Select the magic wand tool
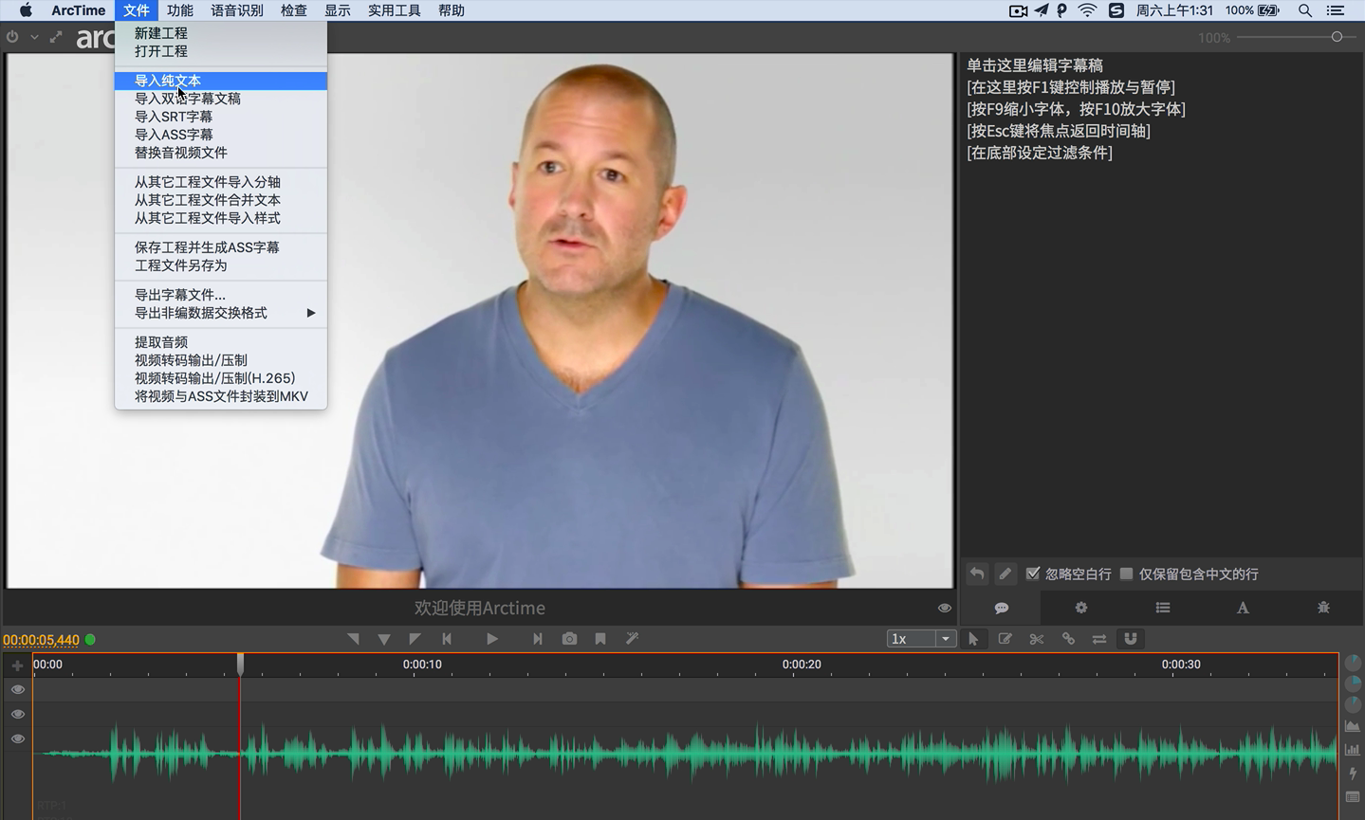 coord(633,639)
